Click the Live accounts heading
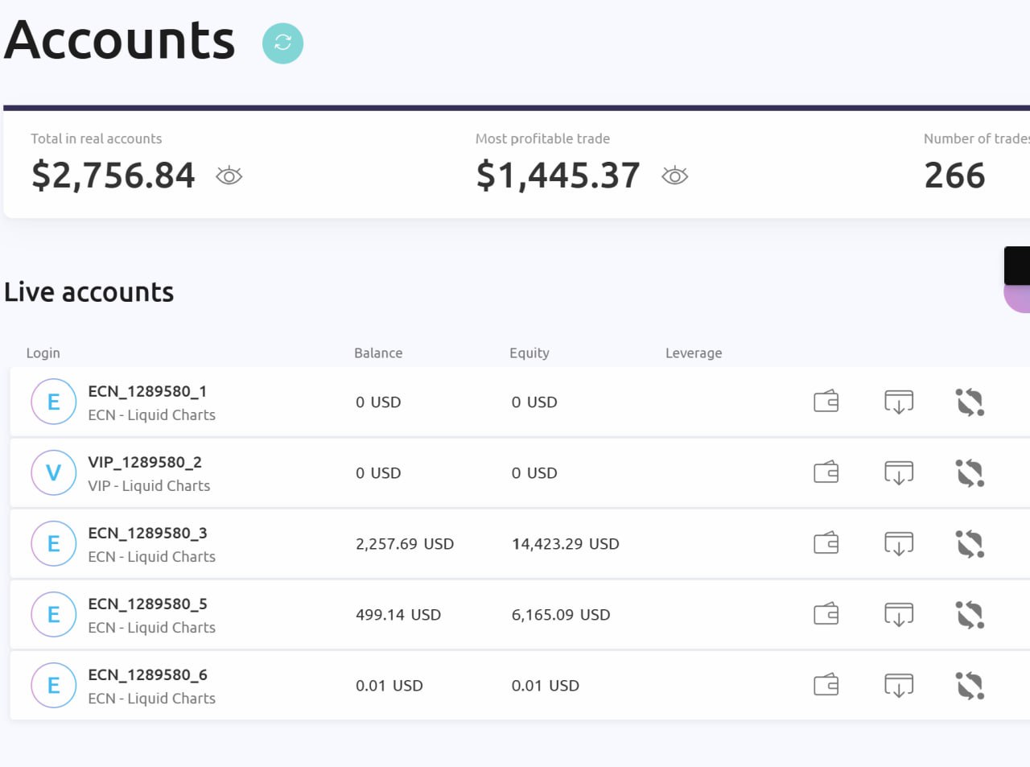 click(x=89, y=292)
